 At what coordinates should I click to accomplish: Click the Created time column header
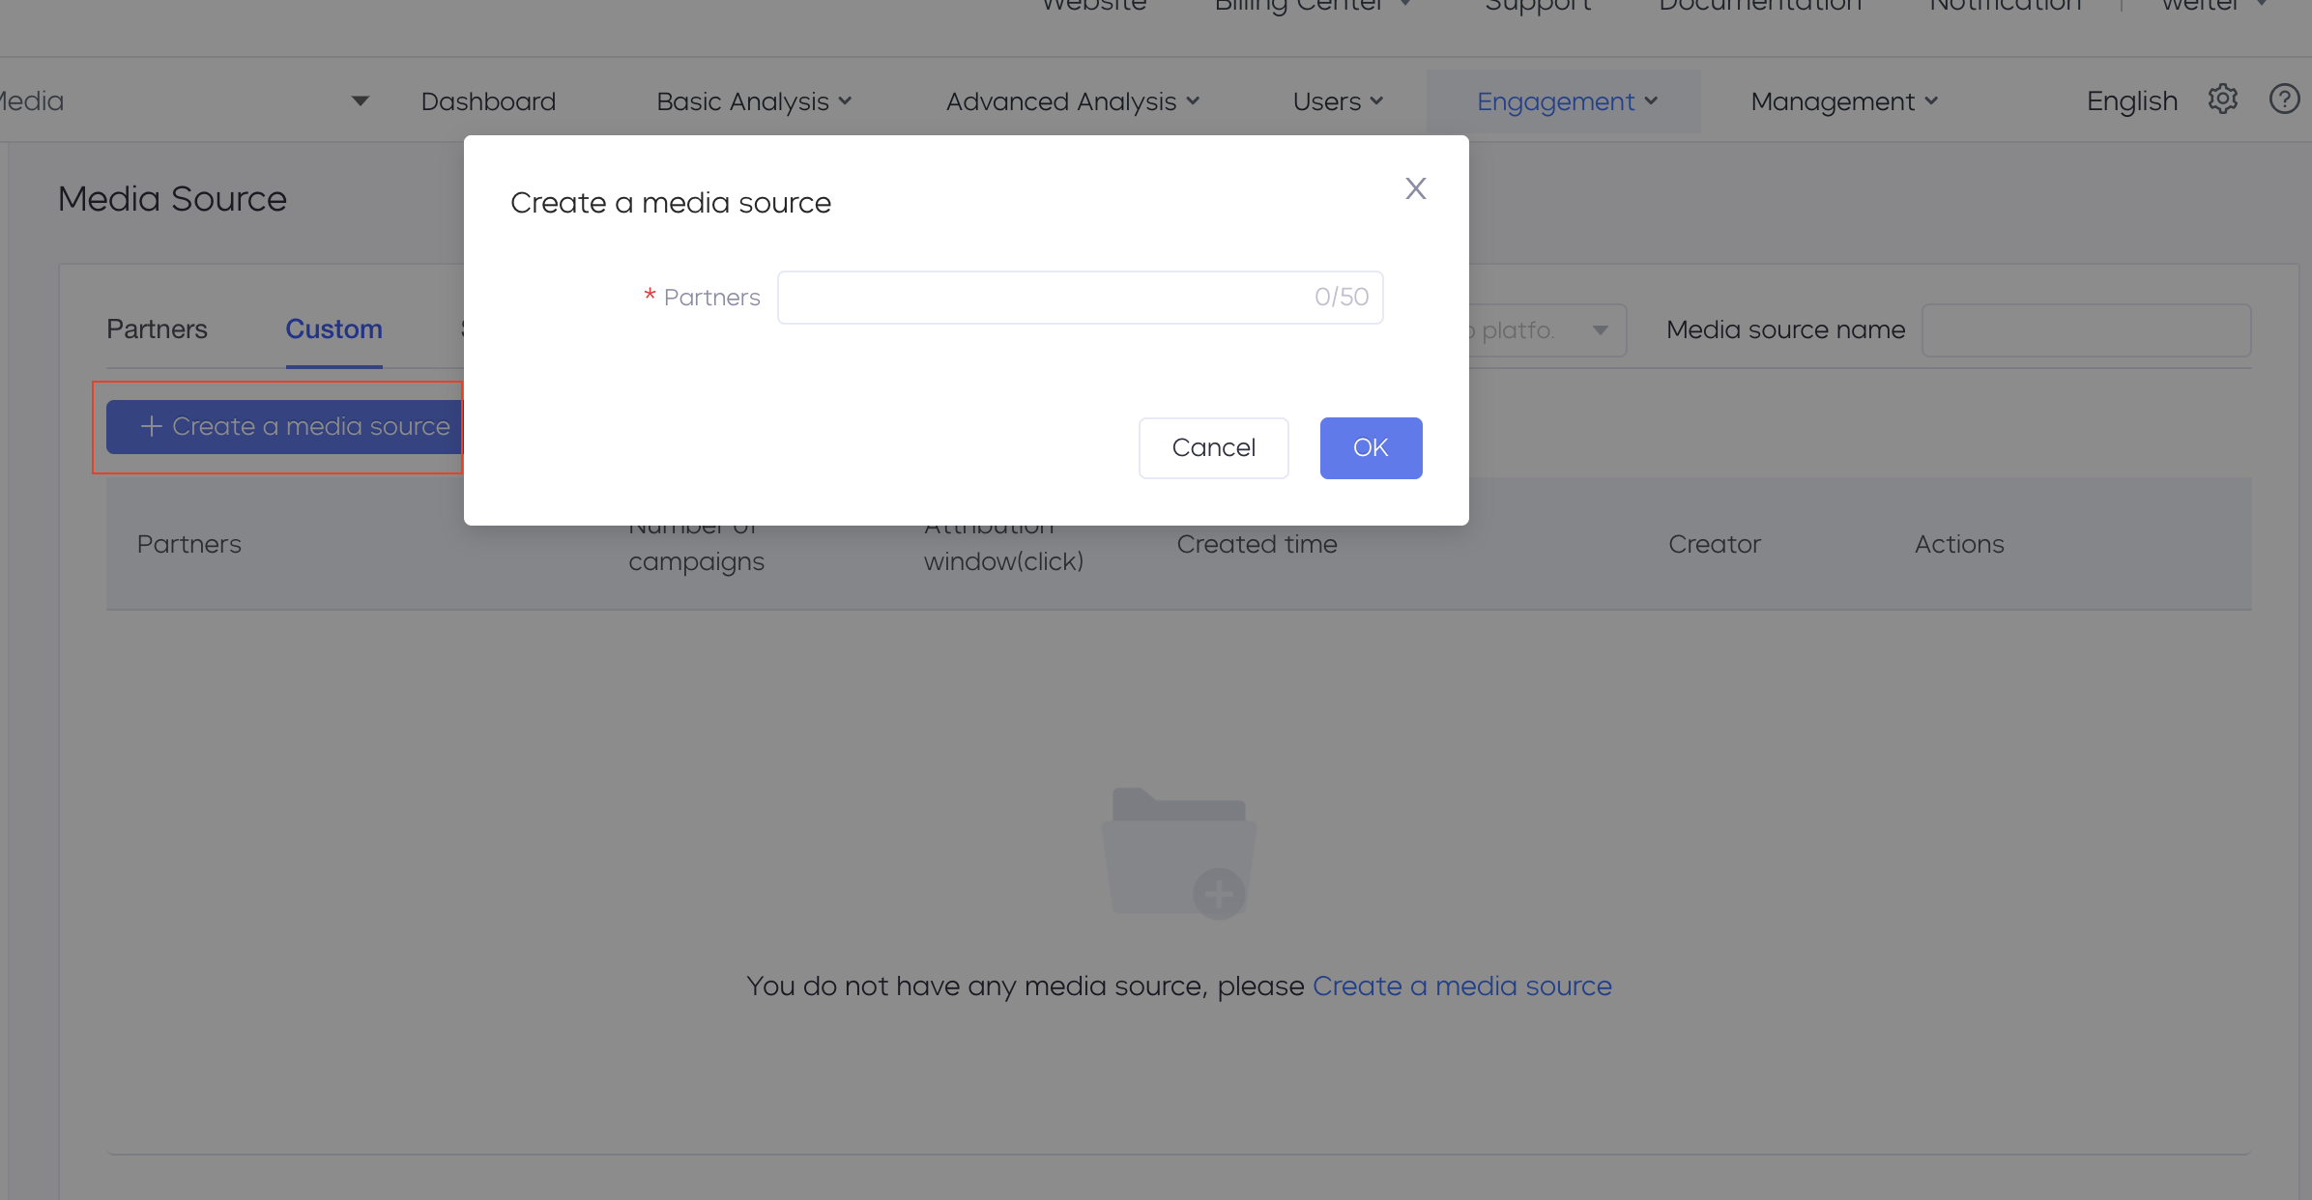(1257, 544)
